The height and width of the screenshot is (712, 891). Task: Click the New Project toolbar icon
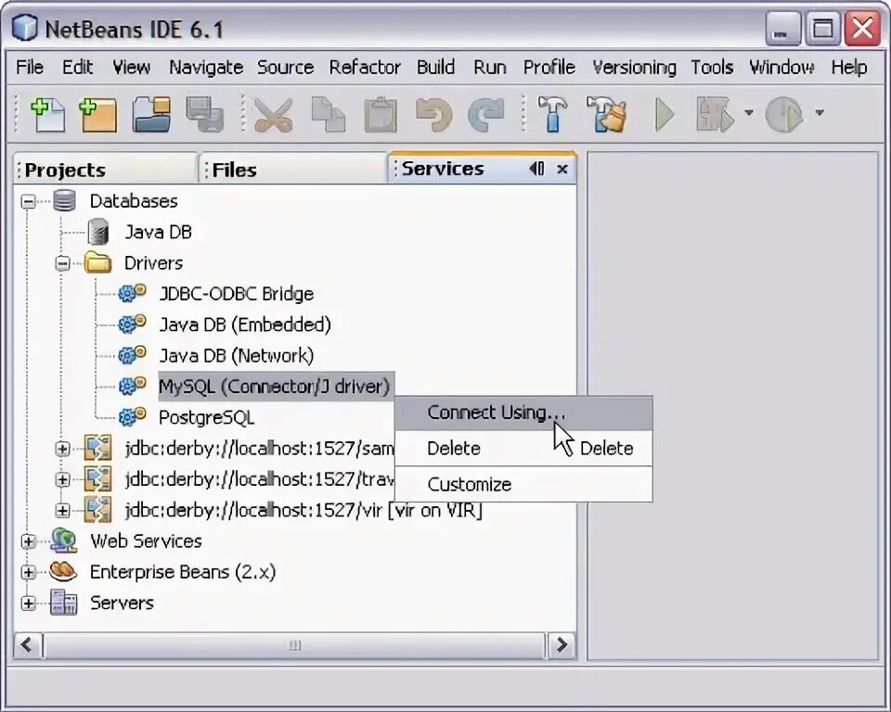point(97,114)
